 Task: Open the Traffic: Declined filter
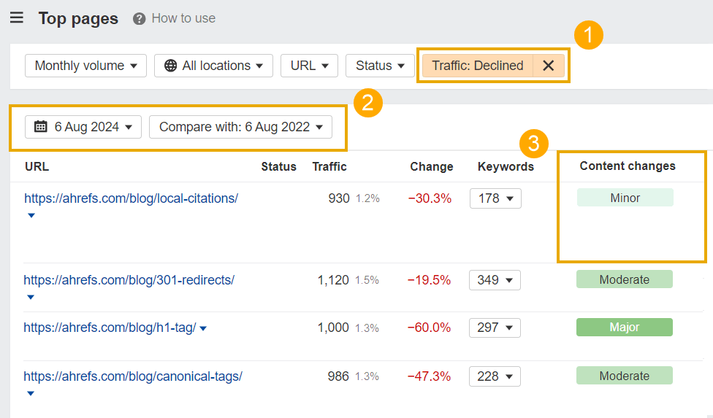click(x=478, y=66)
